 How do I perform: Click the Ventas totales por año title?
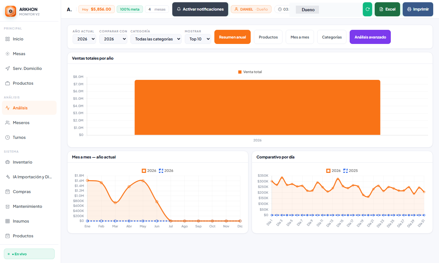click(x=93, y=58)
